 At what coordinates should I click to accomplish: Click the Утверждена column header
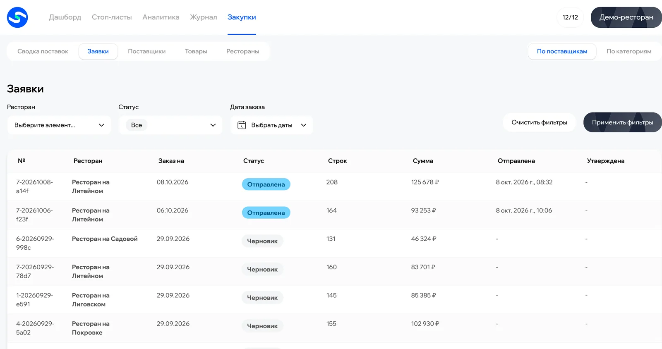point(606,161)
